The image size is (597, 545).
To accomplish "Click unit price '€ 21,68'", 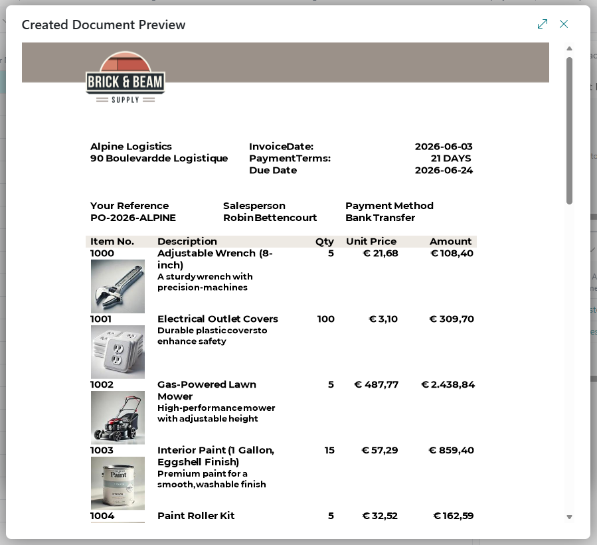I will tap(381, 253).
